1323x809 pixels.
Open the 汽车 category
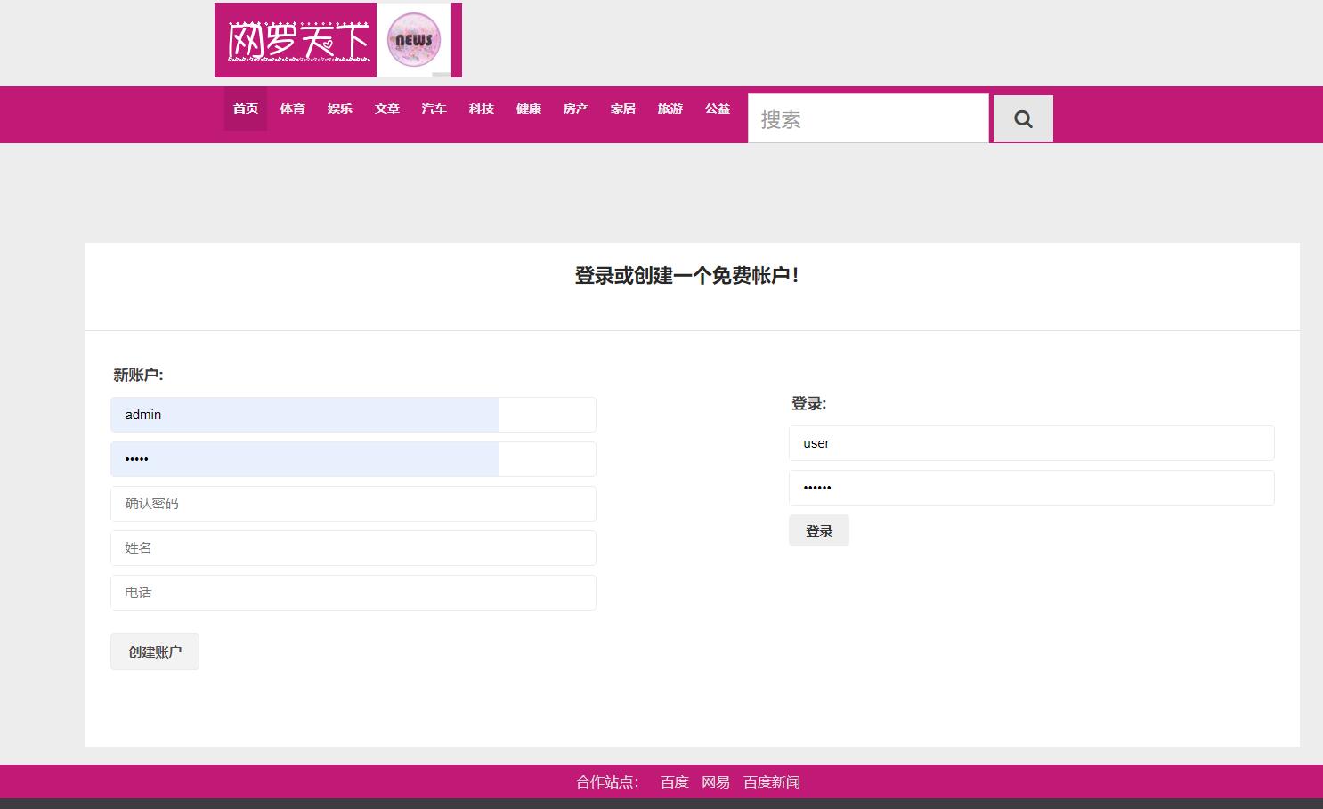(434, 109)
